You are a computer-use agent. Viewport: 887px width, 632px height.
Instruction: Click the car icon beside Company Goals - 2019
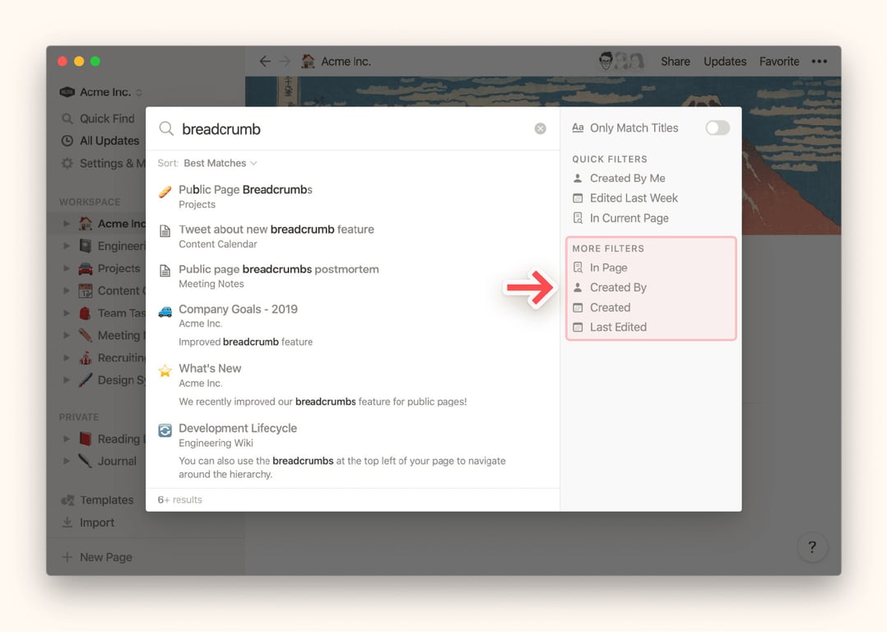point(165,310)
